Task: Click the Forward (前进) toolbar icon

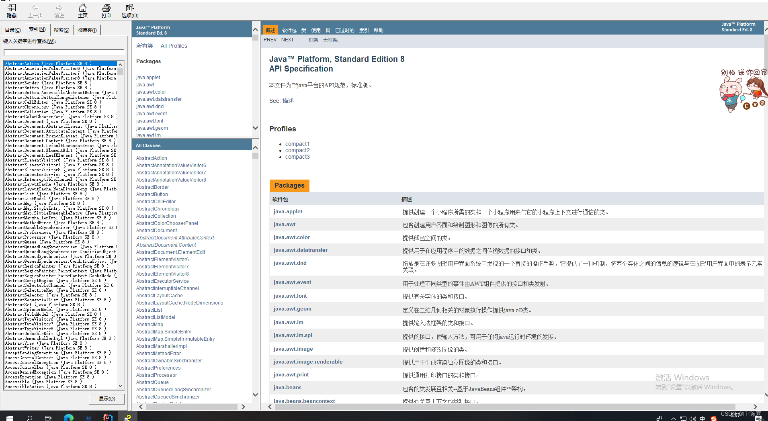Action: click(x=59, y=11)
